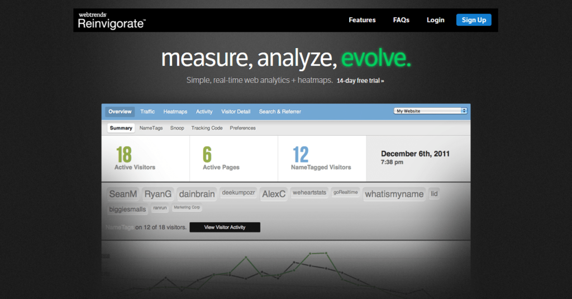Screen dimensions: 572x299
Task: Open the My Website dropdown
Action: tap(430, 111)
